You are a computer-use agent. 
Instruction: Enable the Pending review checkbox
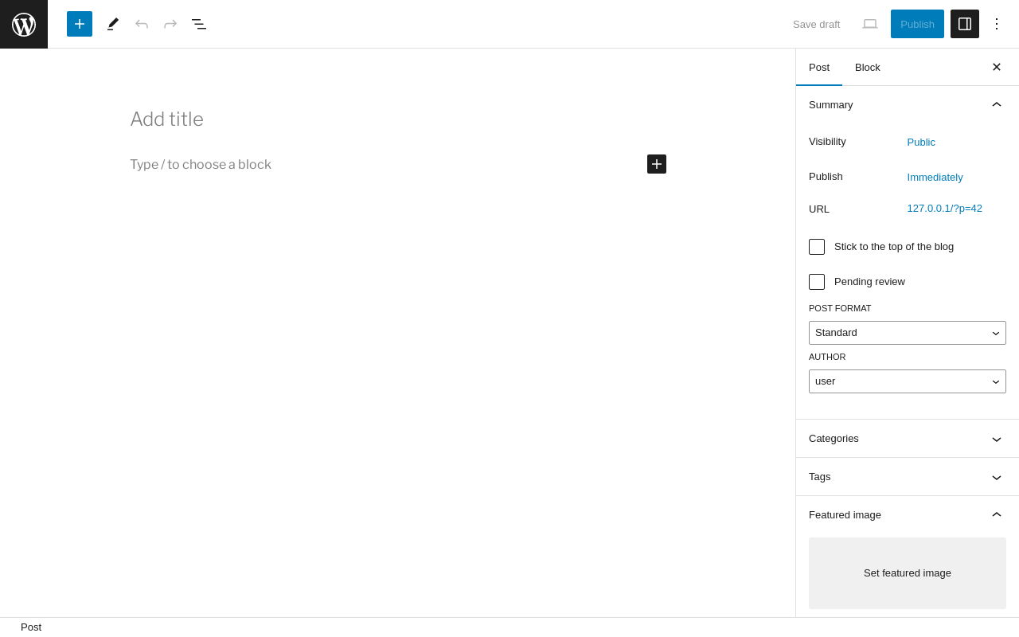click(817, 282)
